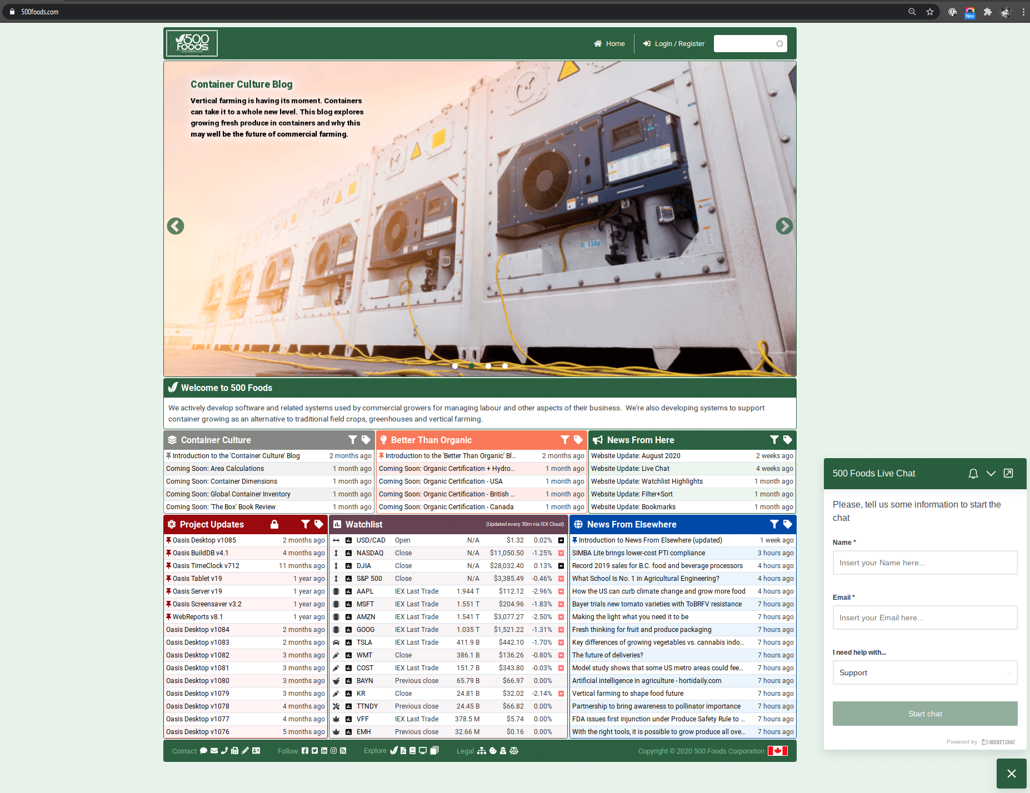Open 'Oasis Desktop v1085' project update
This screenshot has width=1030, height=793.
[x=204, y=540]
